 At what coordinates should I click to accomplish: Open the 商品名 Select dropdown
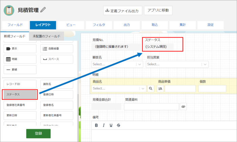(119, 88)
